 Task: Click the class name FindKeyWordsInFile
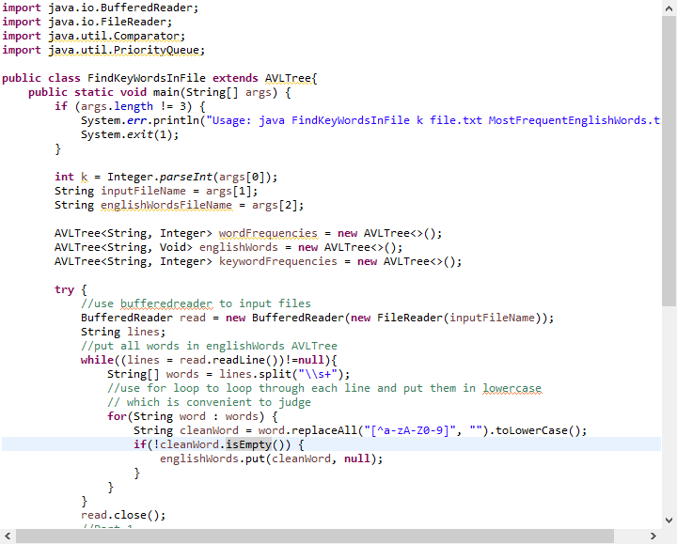(147, 78)
